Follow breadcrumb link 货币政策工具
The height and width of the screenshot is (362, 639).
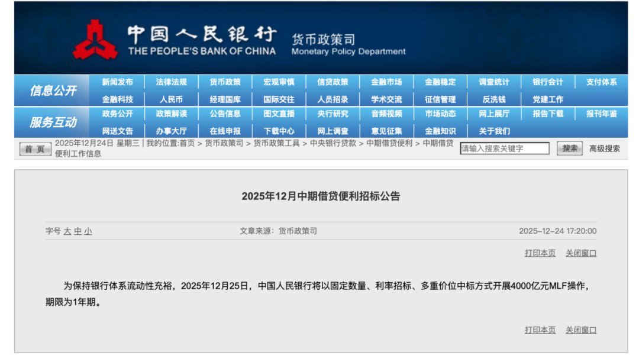(276, 143)
